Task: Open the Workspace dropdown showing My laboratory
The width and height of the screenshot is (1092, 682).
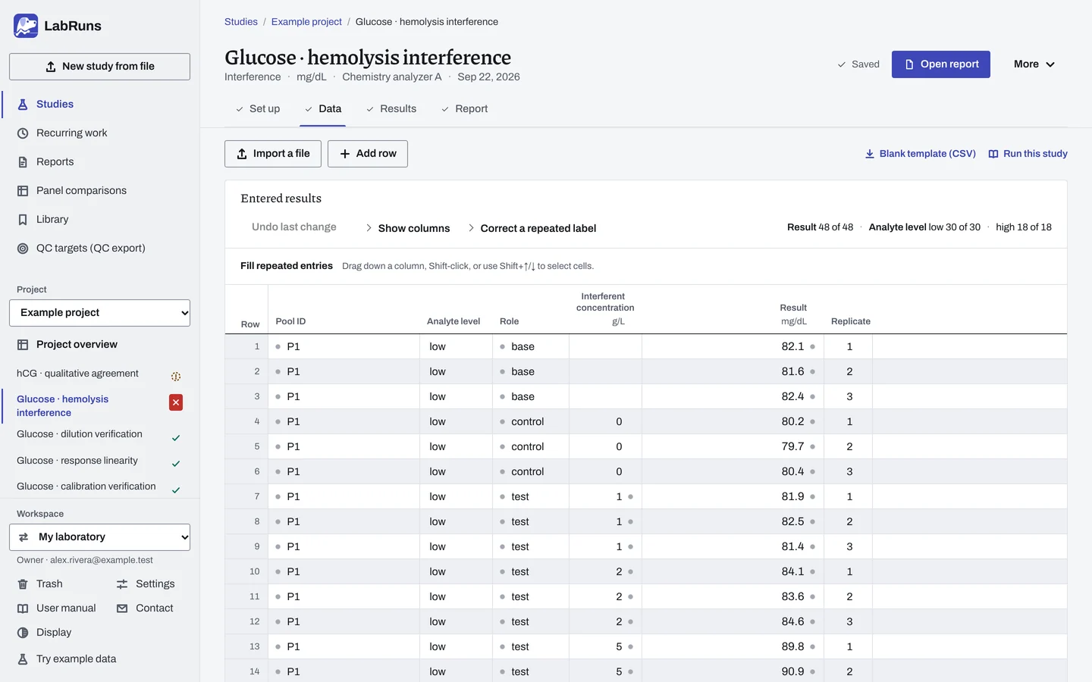Action: click(x=99, y=537)
